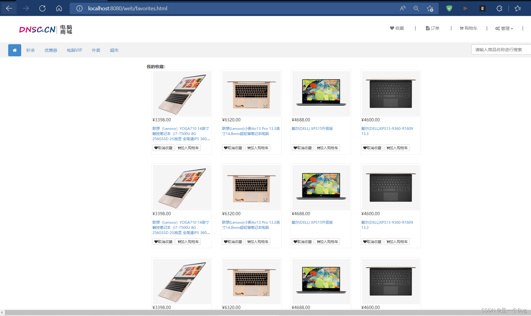Click the DNSC.CN 电脑商城 logo
This screenshot has height=316, width=531.
pyautogui.click(x=46, y=29)
